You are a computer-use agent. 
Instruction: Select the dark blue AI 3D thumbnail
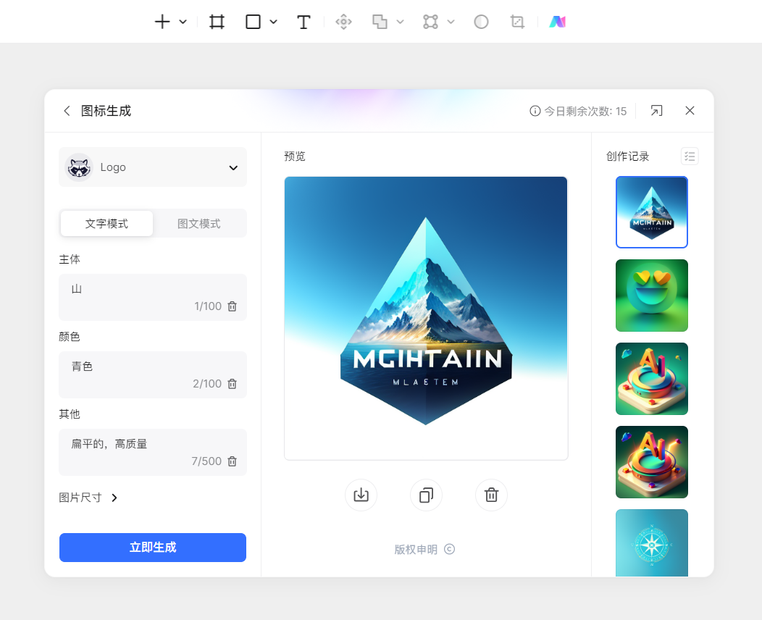652,462
